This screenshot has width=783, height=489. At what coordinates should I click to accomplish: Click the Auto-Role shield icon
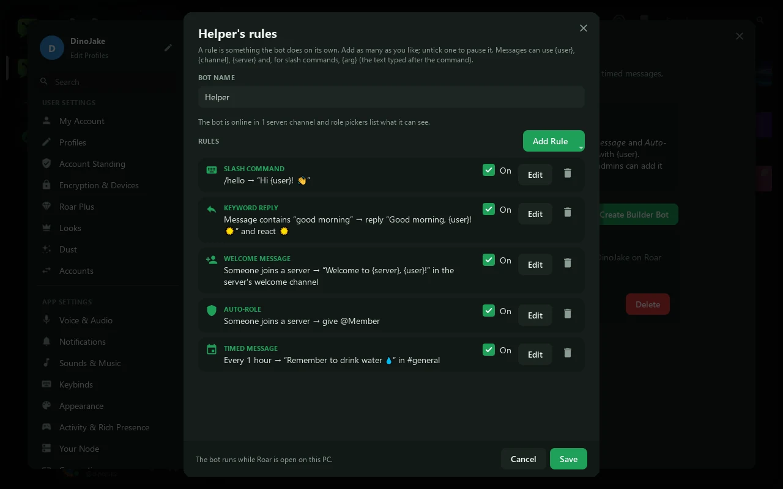pos(212,311)
